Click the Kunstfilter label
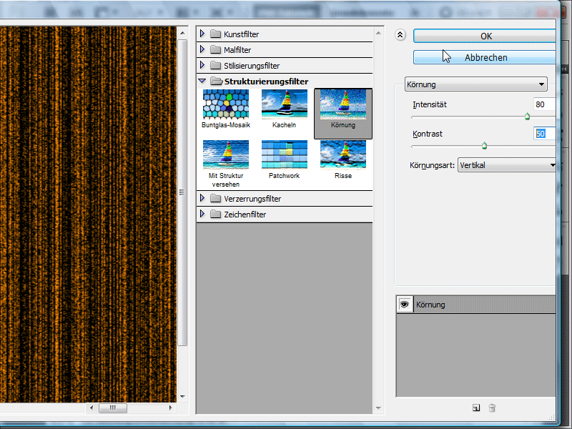Viewport: 572px width, 429px height. (241, 34)
